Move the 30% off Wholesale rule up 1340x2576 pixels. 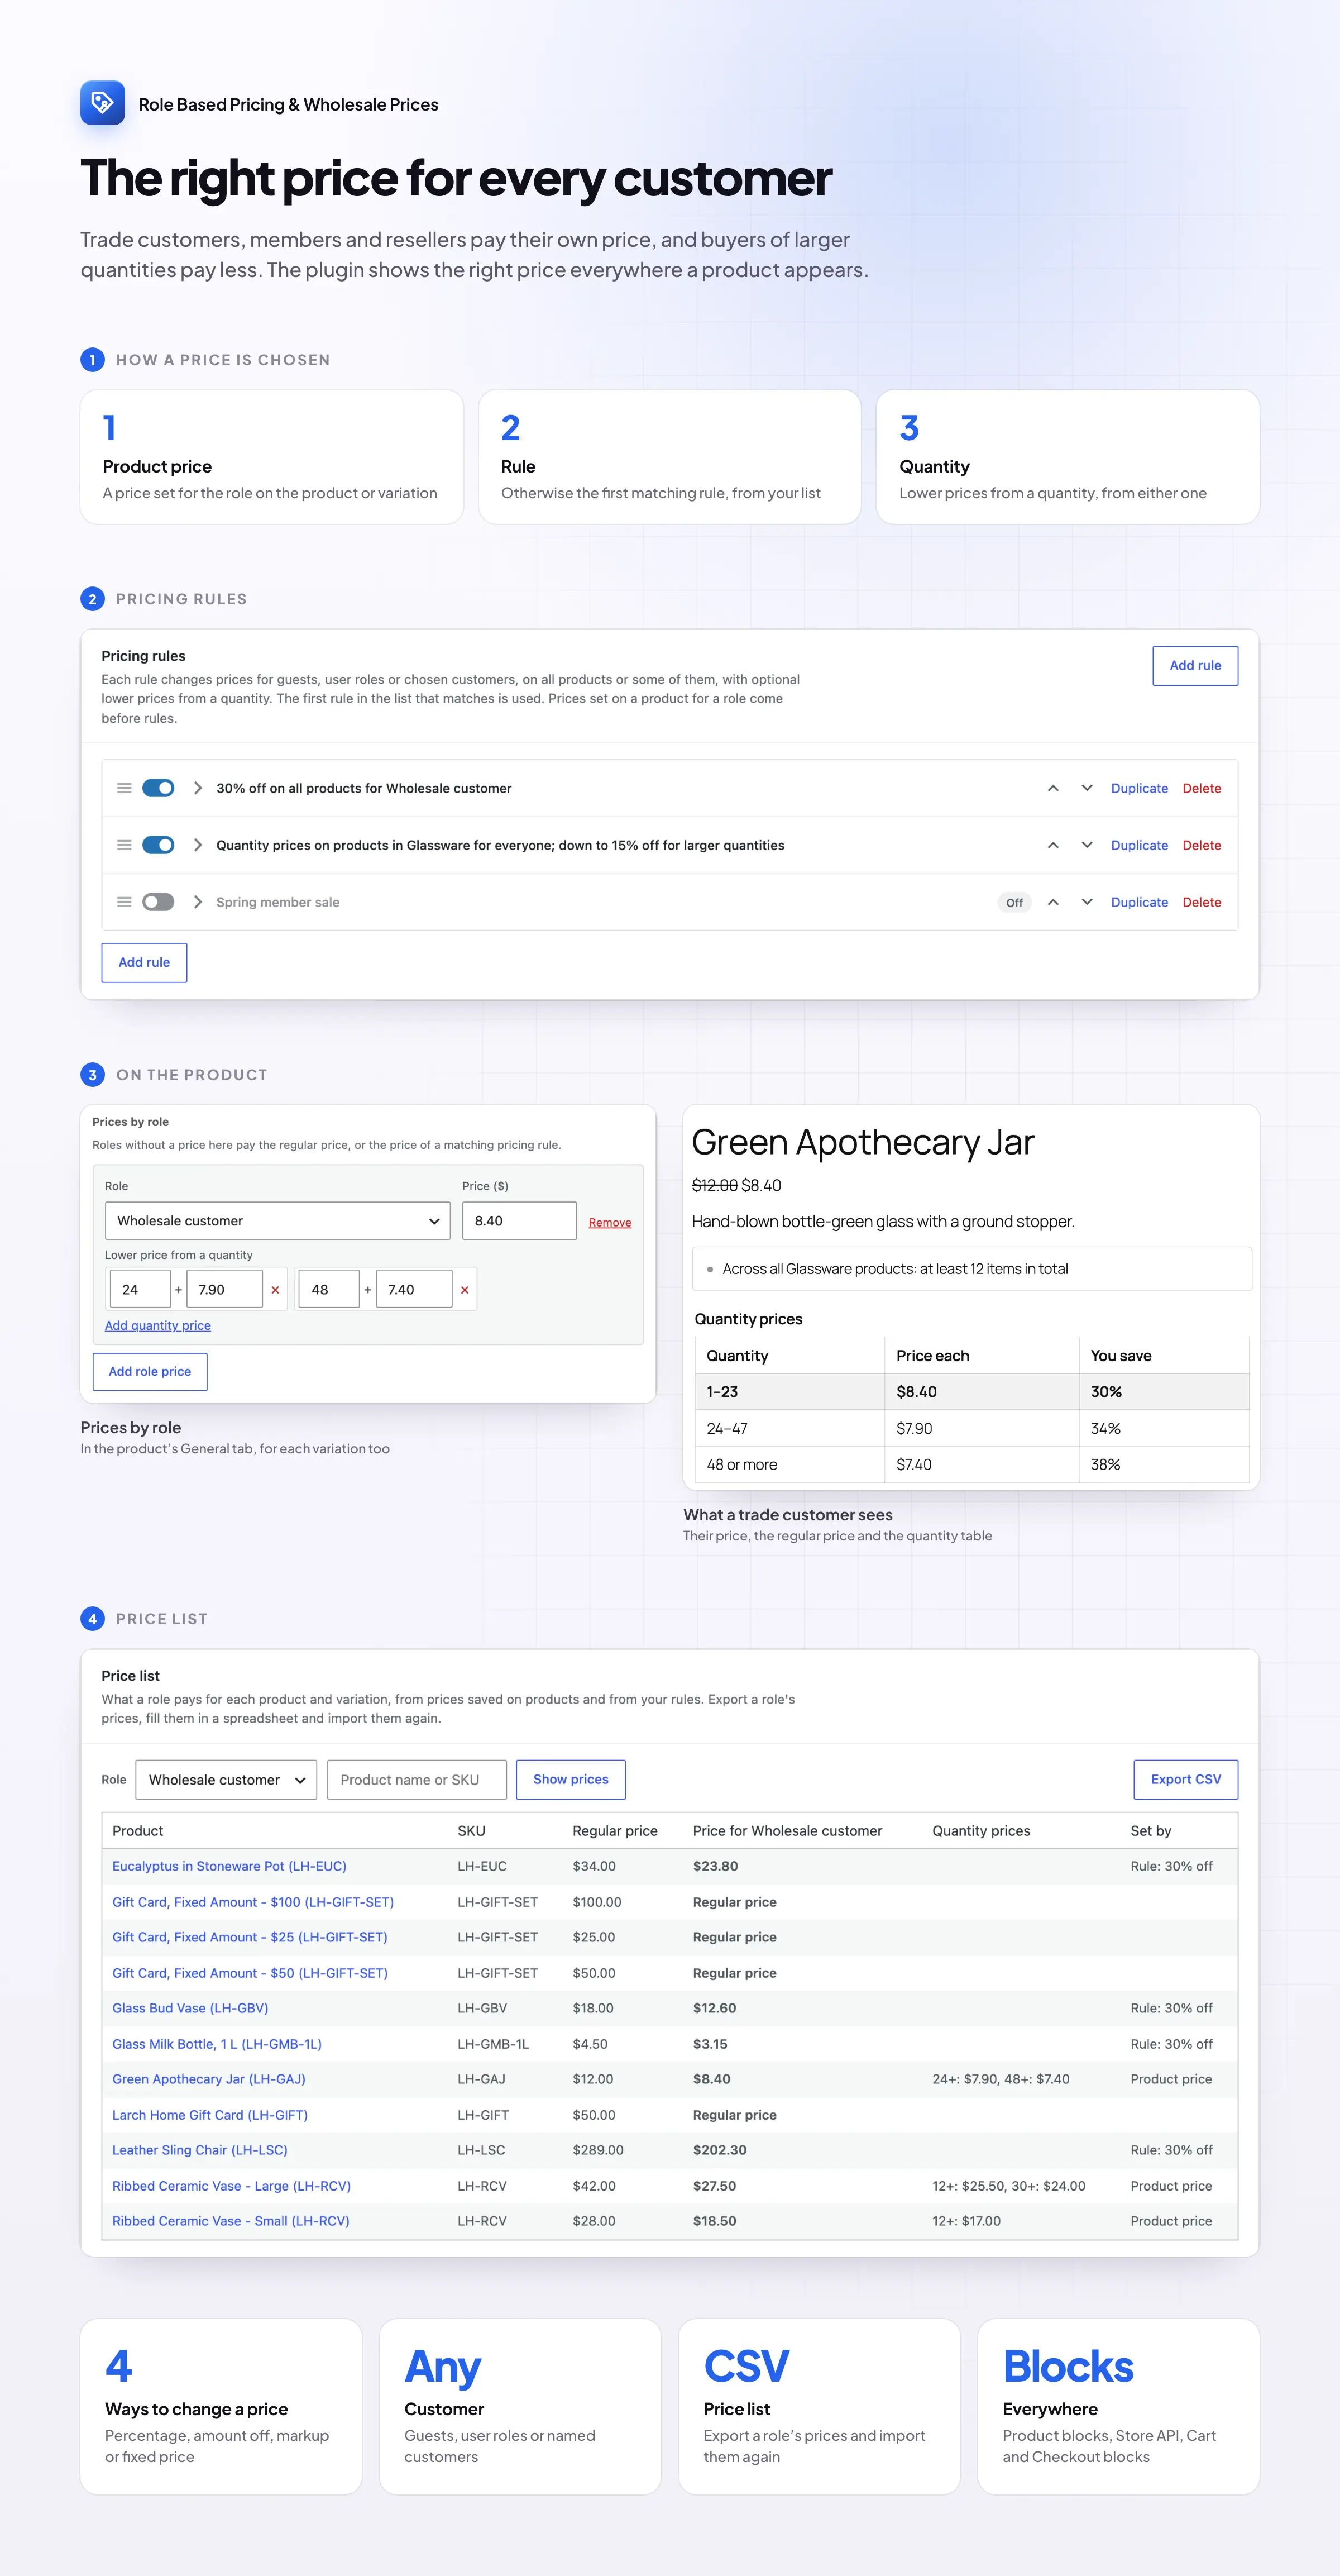[1053, 788]
